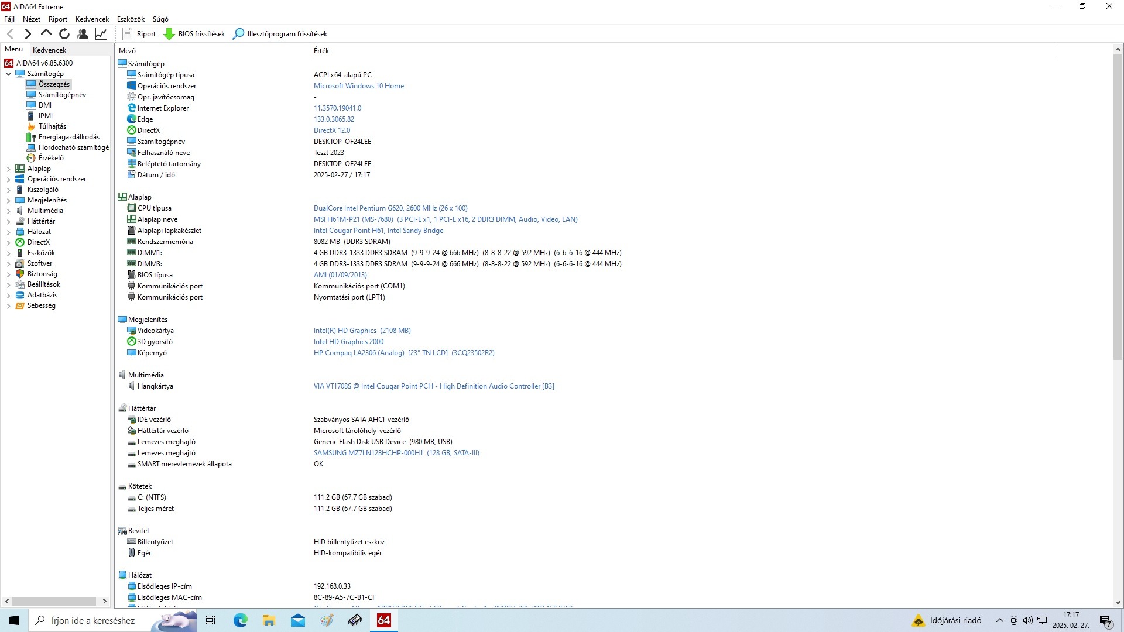Click the Refresh toolbar icon
The height and width of the screenshot is (632, 1124).
point(64,34)
